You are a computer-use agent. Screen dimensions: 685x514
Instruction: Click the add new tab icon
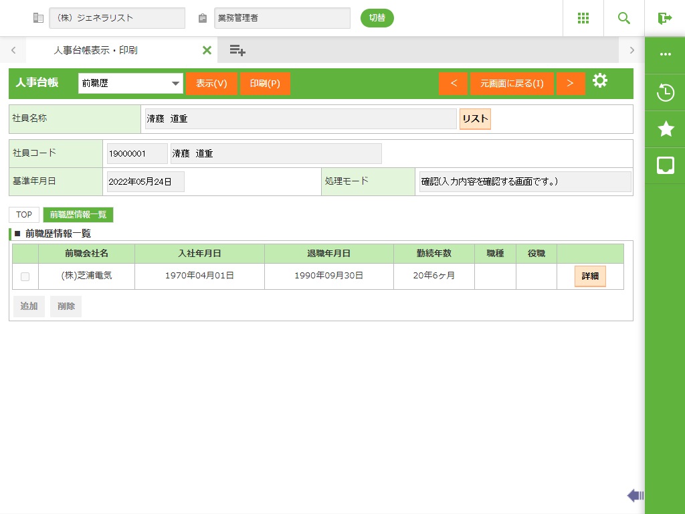point(237,50)
